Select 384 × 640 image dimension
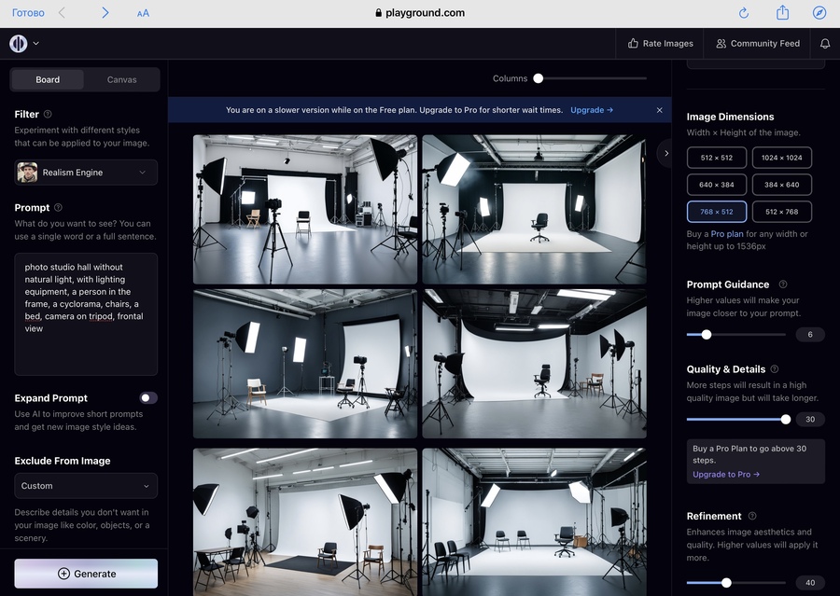This screenshot has width=840, height=596. click(781, 185)
